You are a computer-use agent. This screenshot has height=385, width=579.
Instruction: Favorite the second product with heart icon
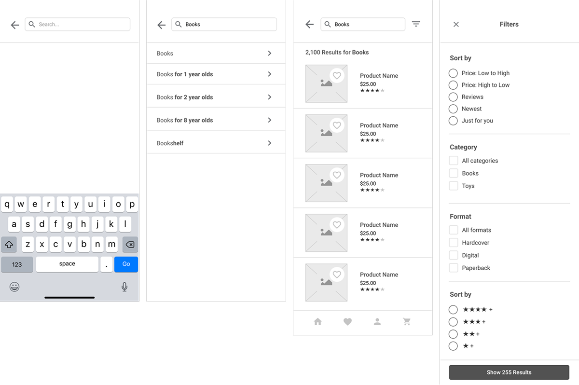[337, 125]
